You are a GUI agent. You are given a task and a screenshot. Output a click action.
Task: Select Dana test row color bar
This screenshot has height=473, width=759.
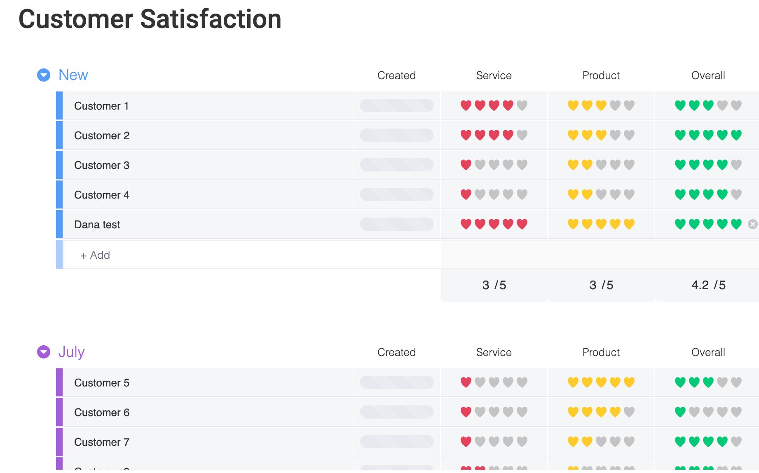tap(59, 225)
